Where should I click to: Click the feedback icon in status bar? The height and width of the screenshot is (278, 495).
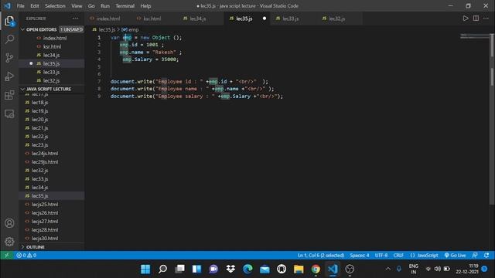[475, 256]
